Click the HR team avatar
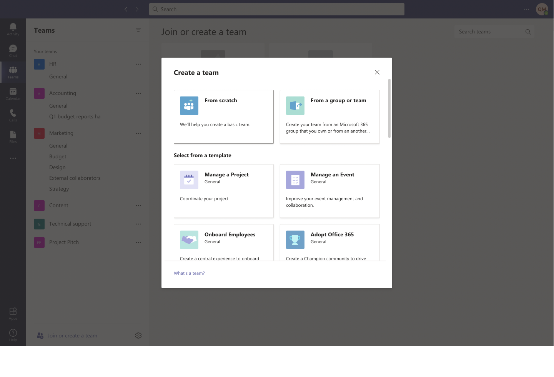 coord(39,64)
